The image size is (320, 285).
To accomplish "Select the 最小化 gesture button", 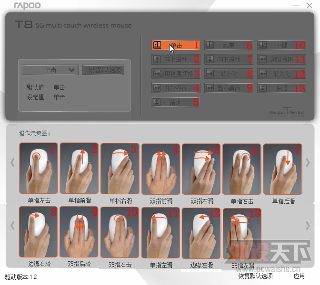I will (x=229, y=74).
